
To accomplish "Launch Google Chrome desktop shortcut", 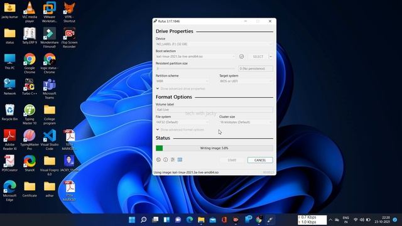I will click(30, 63).
